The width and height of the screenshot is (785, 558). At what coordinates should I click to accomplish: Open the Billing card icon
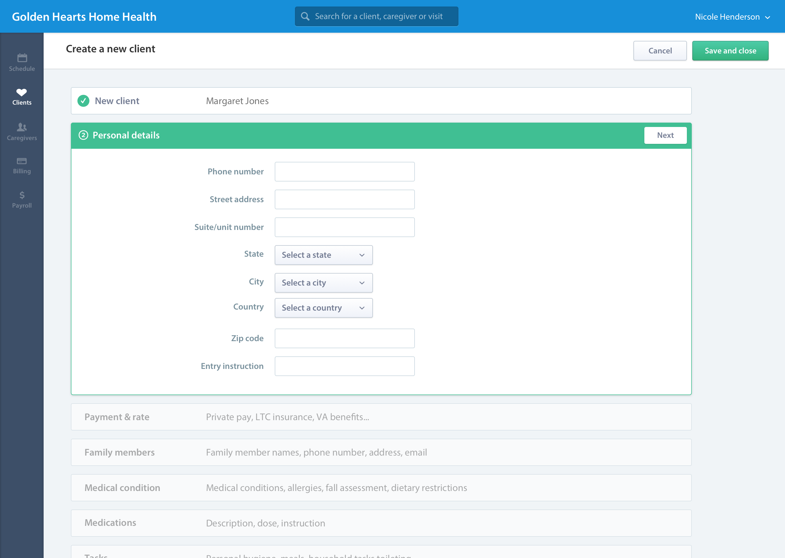click(x=22, y=161)
